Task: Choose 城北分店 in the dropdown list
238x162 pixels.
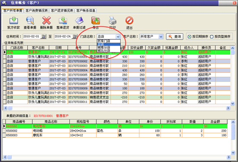Action: click(x=109, y=50)
